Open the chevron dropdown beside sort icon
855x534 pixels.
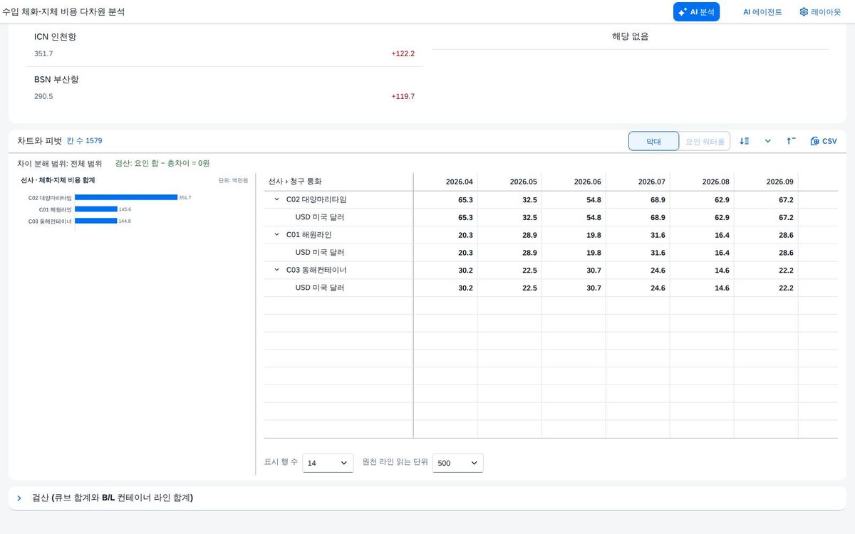767,141
